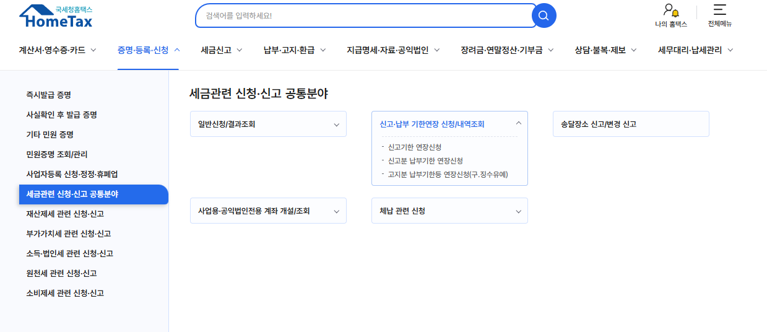
Task: Open the 세금신고 menu
Action: click(222, 50)
